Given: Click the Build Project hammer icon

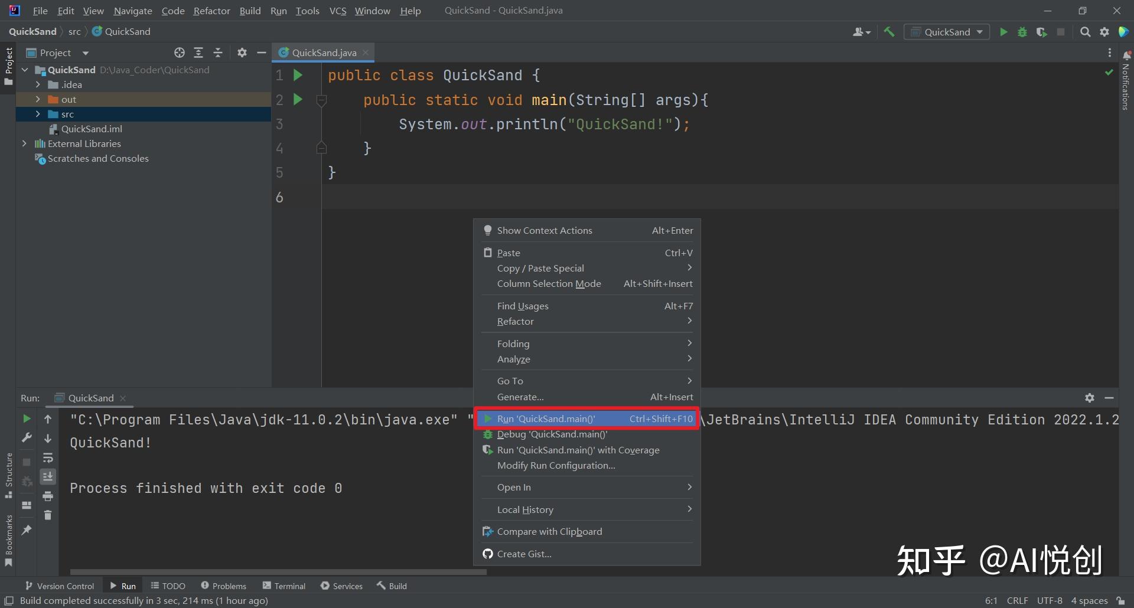Looking at the screenshot, I should (889, 32).
